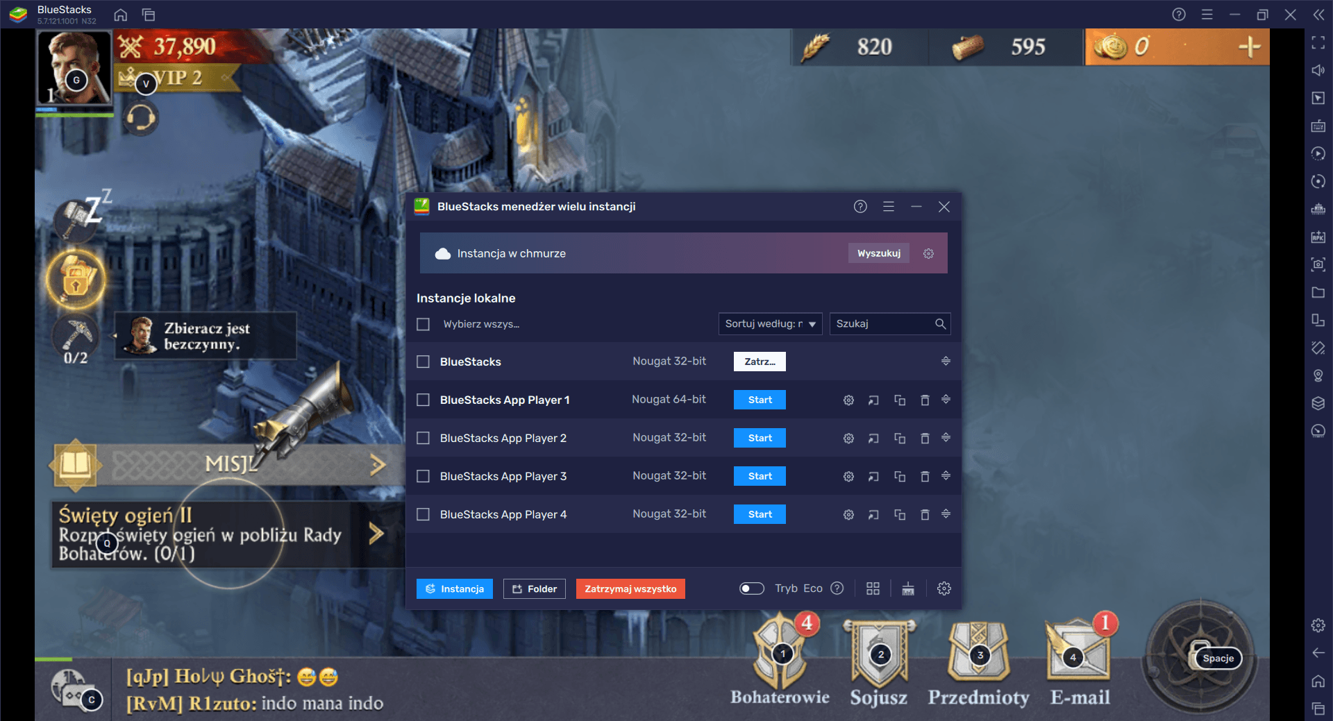Collapse BlueStacks sidebar double-chevron

tap(1318, 15)
